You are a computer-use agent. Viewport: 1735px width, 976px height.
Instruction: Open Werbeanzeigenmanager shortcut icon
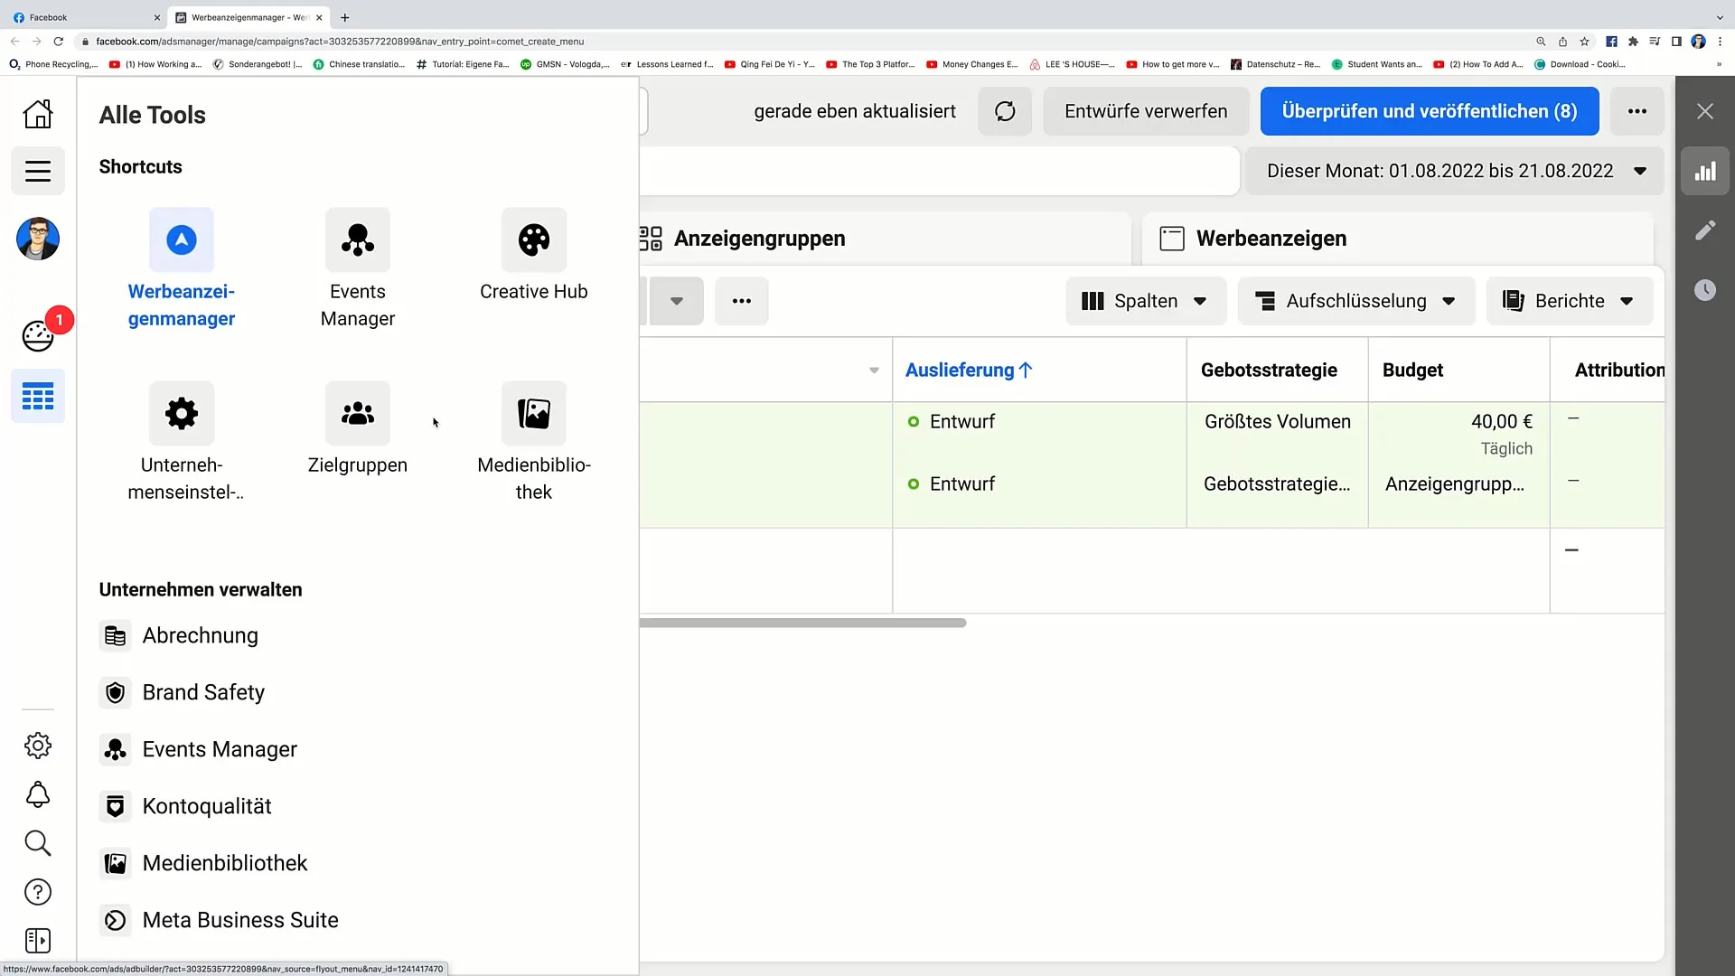point(181,239)
